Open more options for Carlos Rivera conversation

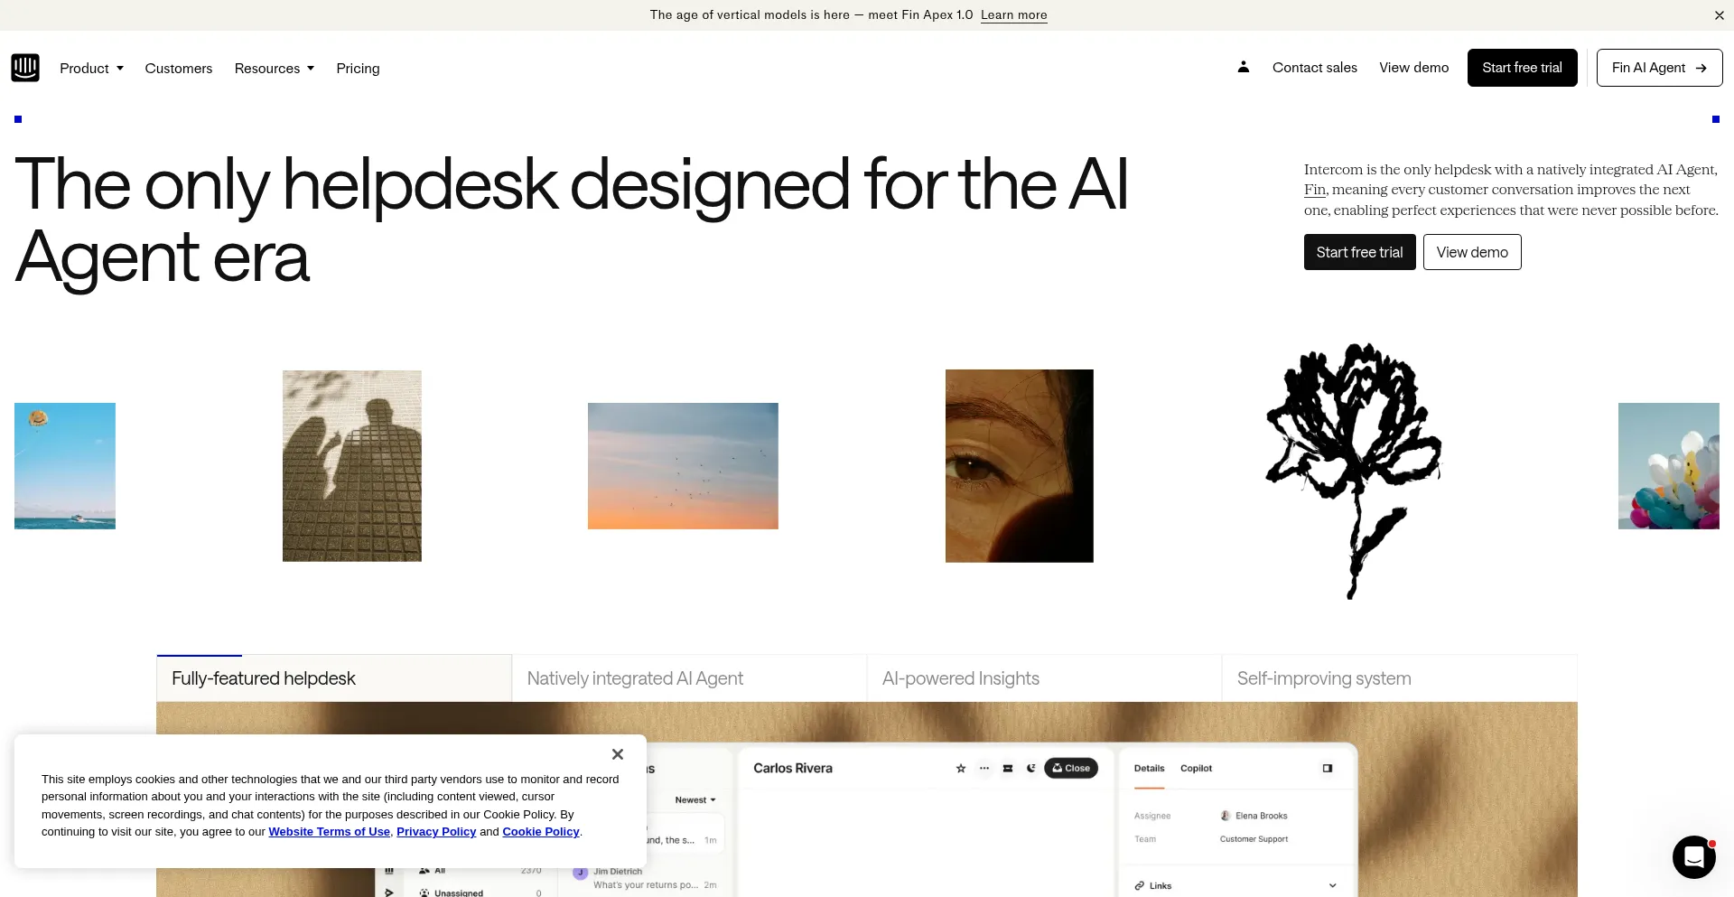[984, 769]
